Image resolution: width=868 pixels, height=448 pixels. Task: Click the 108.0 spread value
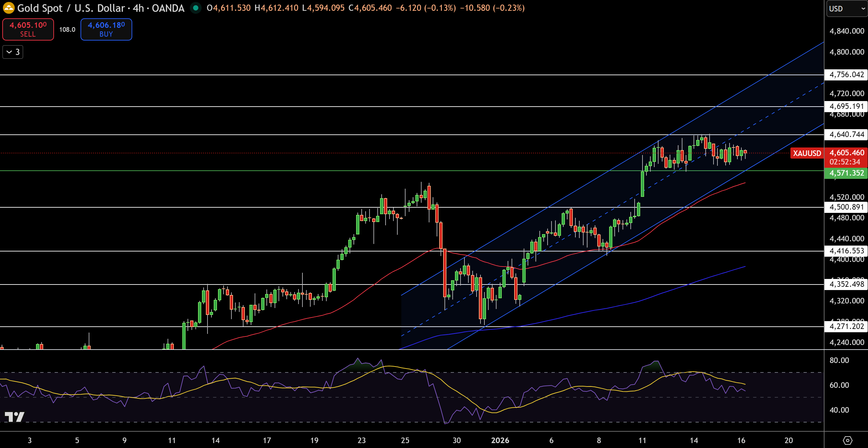tap(67, 30)
